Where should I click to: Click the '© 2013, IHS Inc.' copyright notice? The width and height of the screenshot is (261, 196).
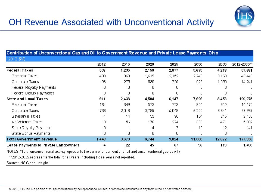100,189
